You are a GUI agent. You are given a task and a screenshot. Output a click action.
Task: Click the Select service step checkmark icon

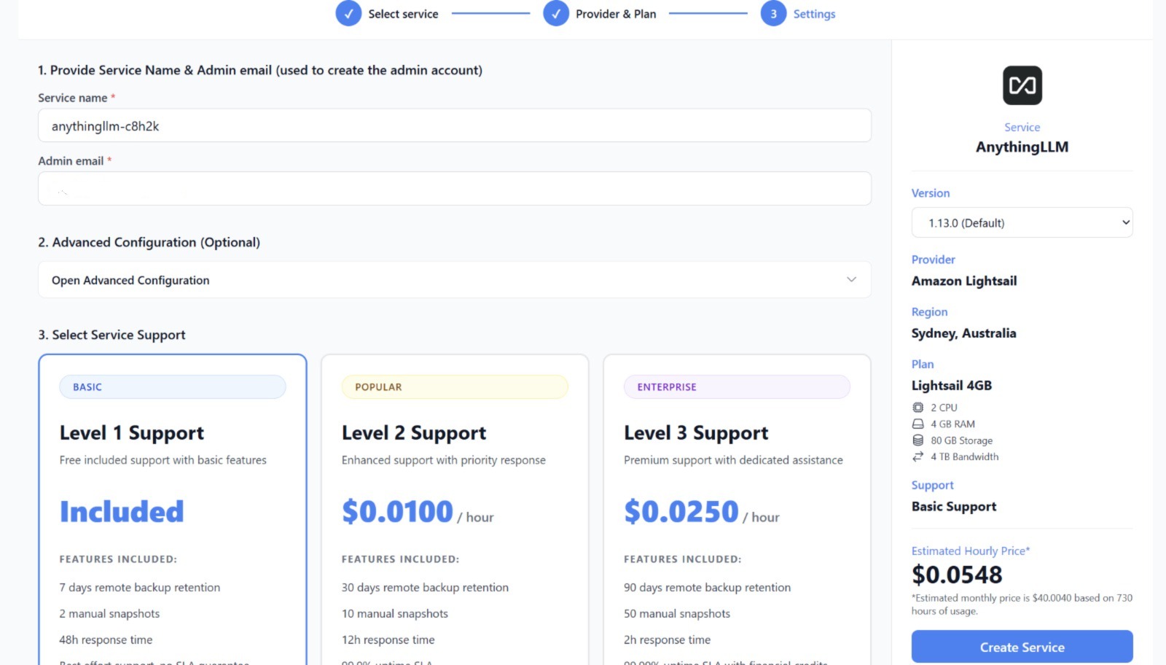pos(348,13)
